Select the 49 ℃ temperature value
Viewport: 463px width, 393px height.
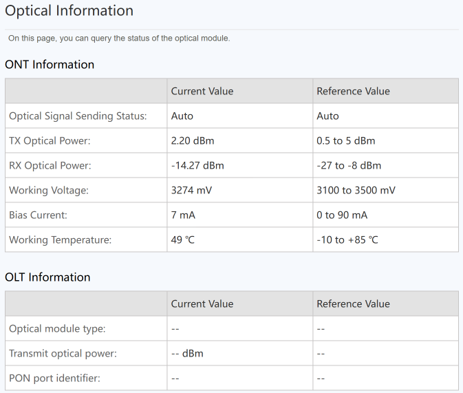(183, 240)
